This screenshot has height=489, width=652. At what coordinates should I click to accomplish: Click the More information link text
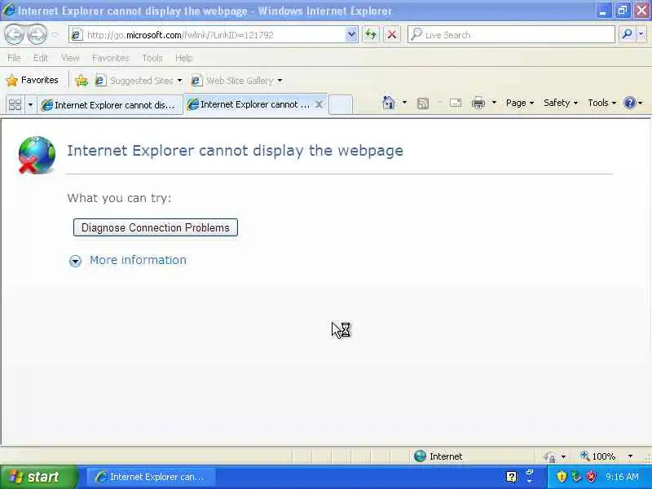pyautogui.click(x=138, y=260)
